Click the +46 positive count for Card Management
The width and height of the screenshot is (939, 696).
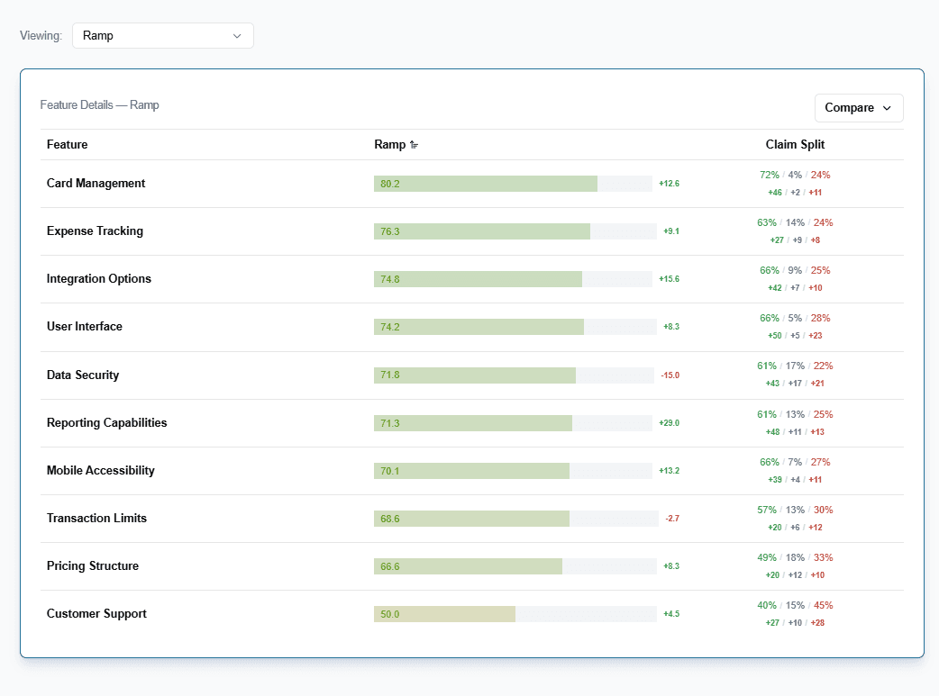pyautogui.click(x=775, y=193)
